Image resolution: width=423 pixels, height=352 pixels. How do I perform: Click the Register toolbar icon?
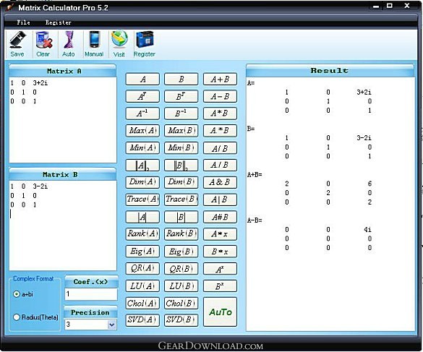(x=145, y=43)
